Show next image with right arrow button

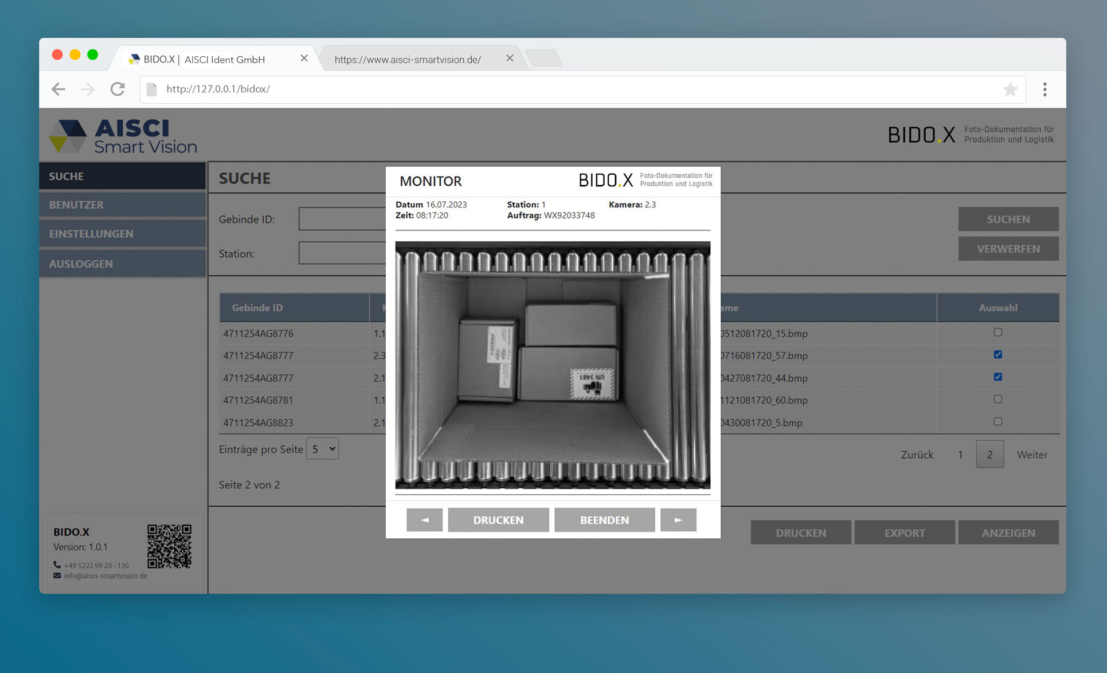[x=678, y=519]
